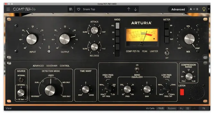Select ratio 4 button
Viewport: 214px width, 115px height.
(x=117, y=53)
